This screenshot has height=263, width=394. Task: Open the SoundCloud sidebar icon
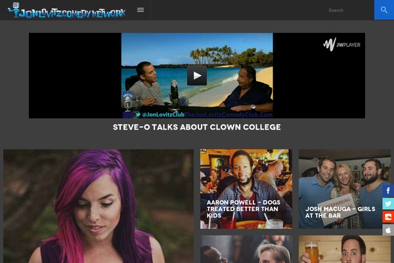388,217
